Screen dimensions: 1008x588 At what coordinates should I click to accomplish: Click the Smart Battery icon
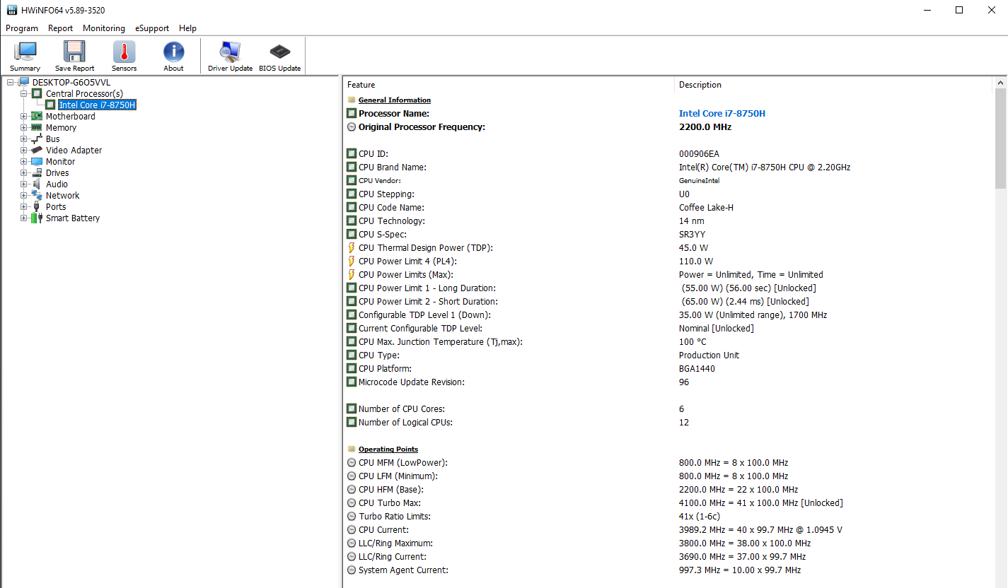click(x=37, y=218)
